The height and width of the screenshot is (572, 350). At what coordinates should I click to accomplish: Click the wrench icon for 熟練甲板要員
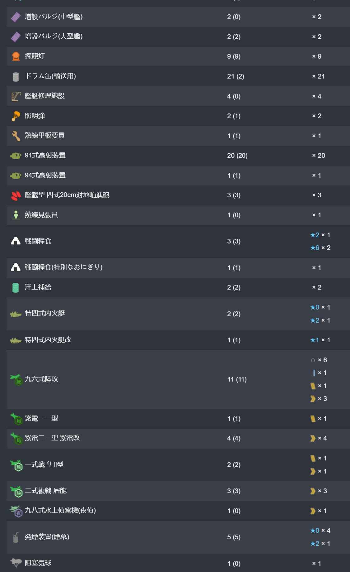[x=16, y=136]
